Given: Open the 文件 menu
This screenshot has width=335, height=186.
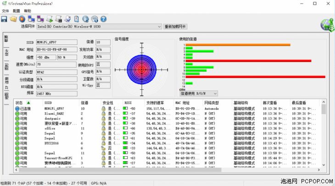Looking at the screenshot, I should (x=6, y=11).
